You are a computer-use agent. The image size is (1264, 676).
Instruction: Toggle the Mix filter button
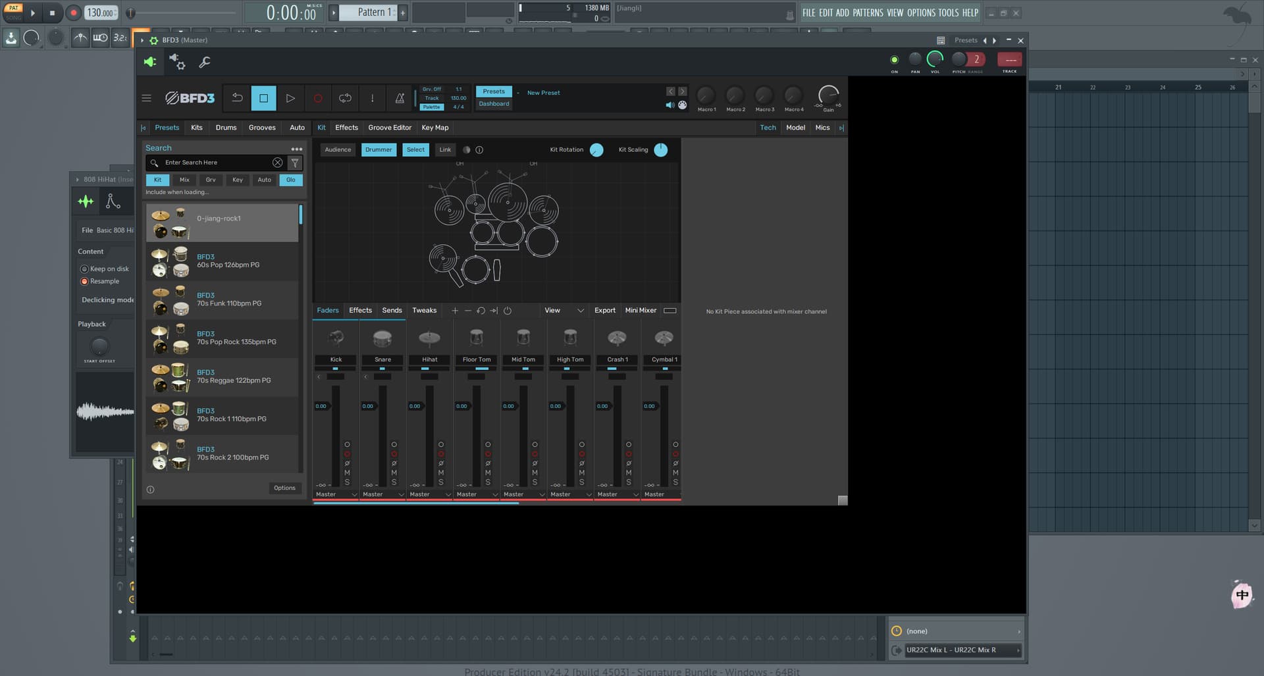pos(184,180)
